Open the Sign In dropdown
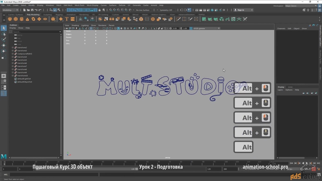322x181 pixels. [243, 10]
